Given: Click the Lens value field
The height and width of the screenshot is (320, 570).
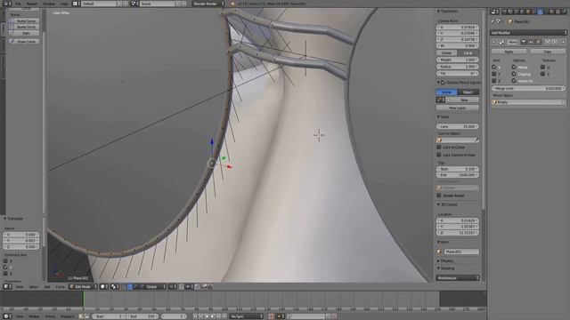Looking at the screenshot, I should tap(458, 126).
